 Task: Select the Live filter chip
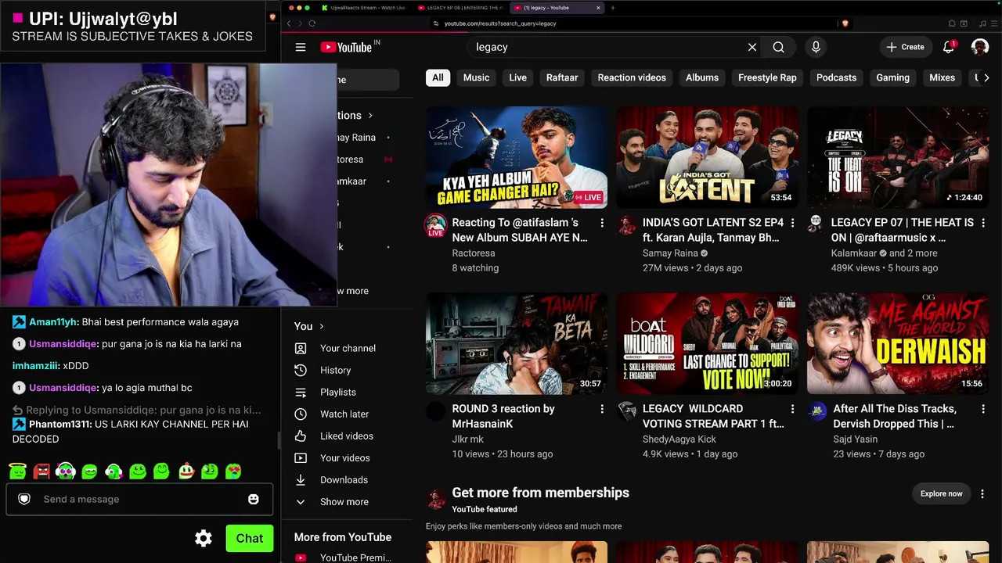point(518,77)
